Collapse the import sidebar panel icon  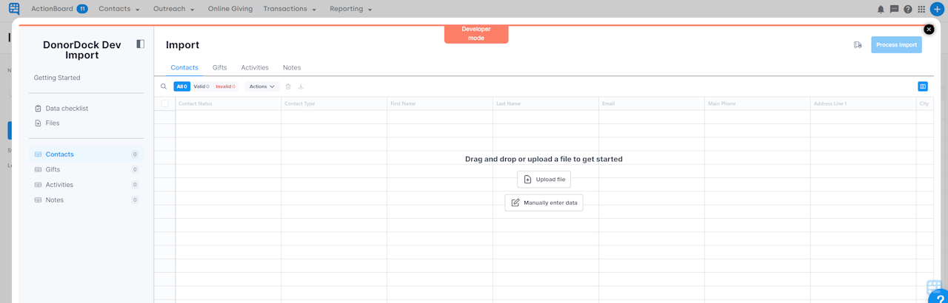[x=140, y=44]
